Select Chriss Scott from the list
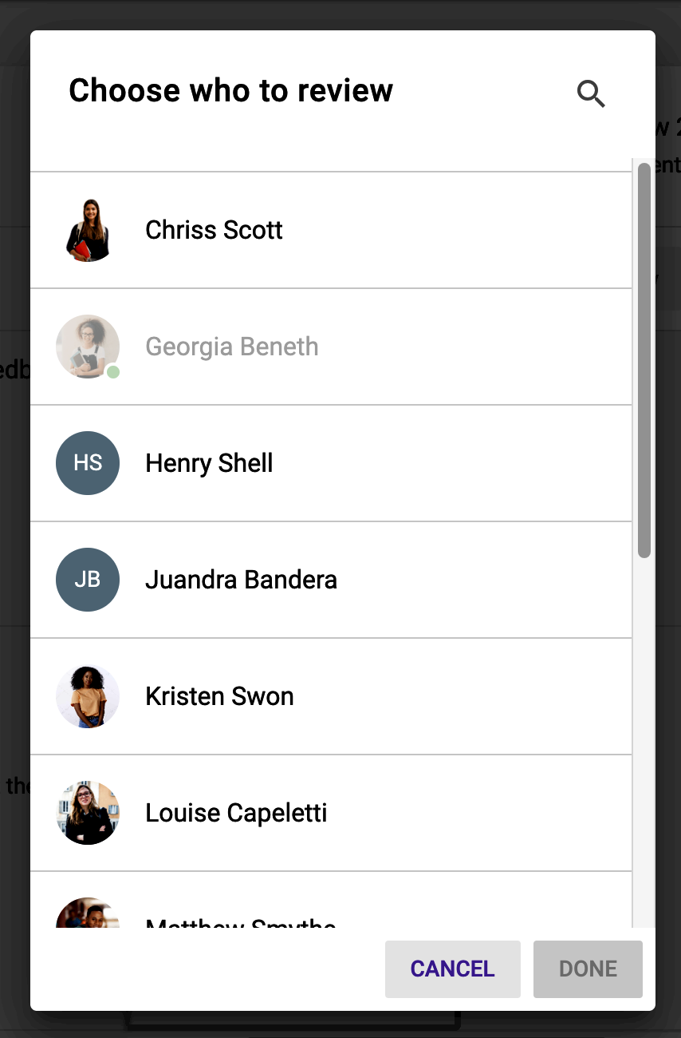This screenshot has width=681, height=1038. [x=331, y=230]
